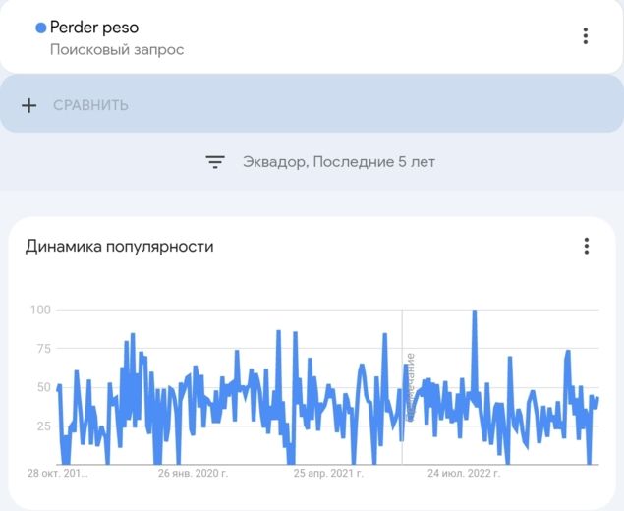Open the Динамика популярности three-dot options menu

click(586, 246)
